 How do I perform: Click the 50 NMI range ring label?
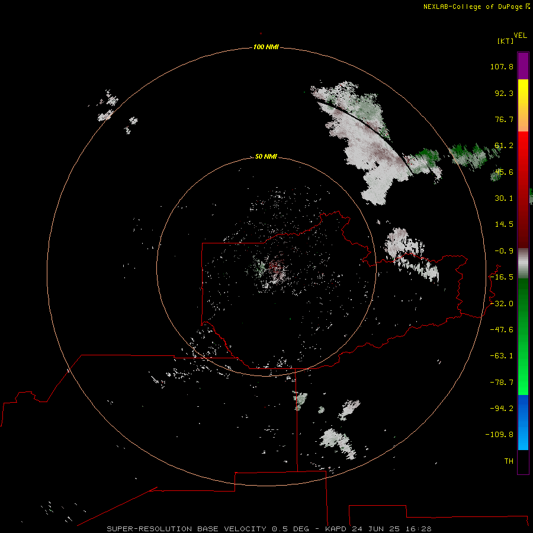tap(266, 156)
